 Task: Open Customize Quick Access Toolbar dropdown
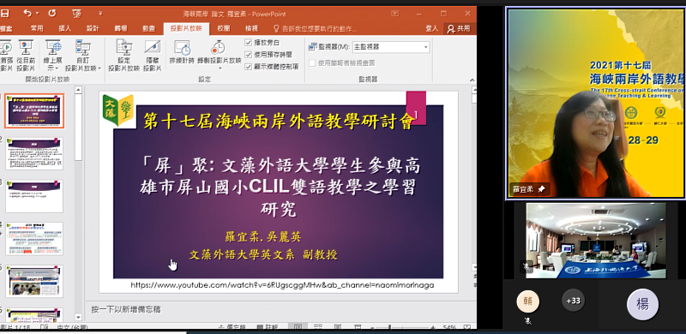click(100, 14)
